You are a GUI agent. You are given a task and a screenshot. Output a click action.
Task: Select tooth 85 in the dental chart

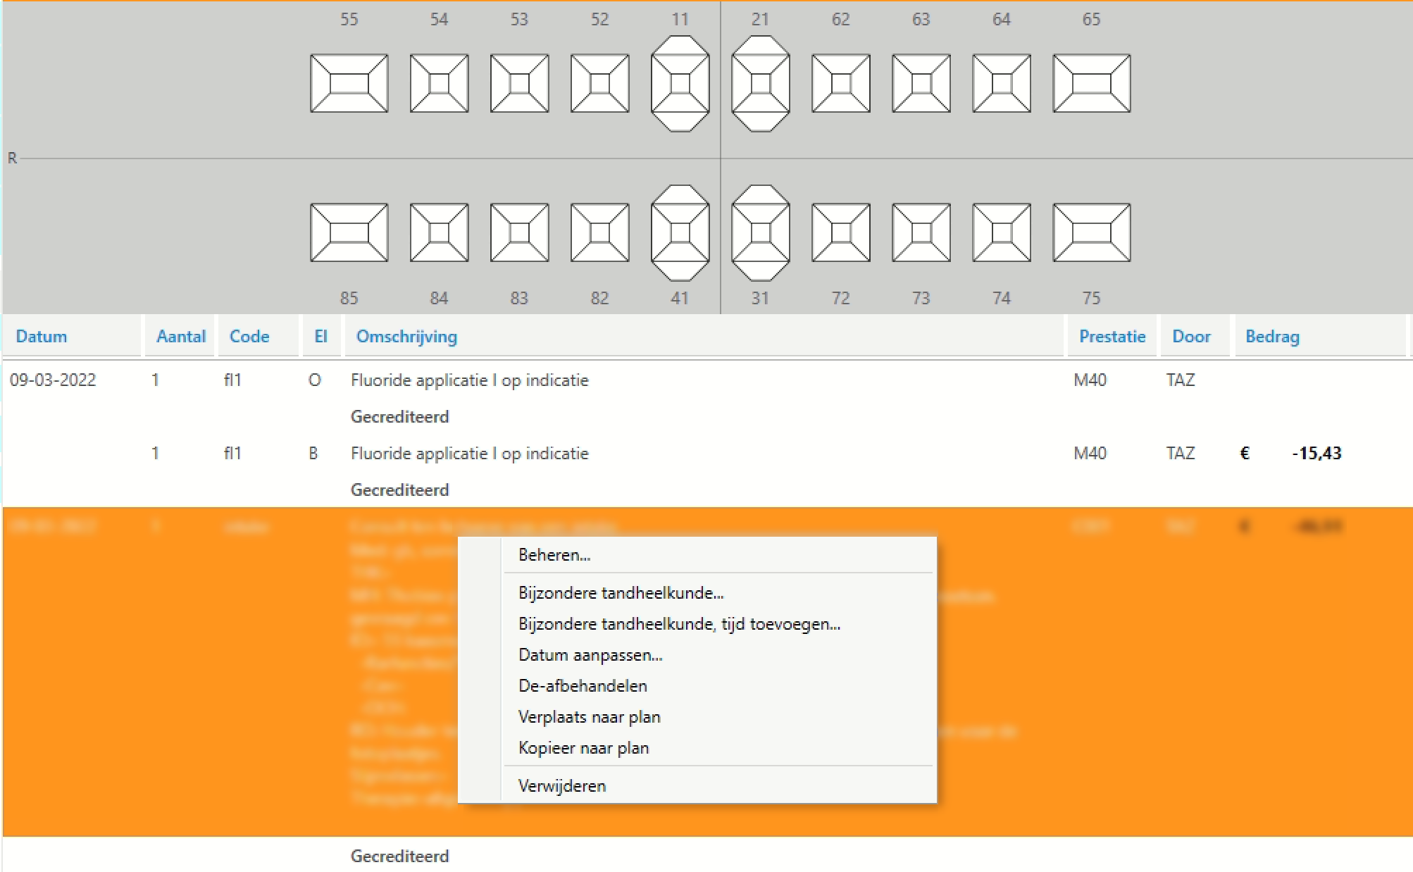pos(349,232)
